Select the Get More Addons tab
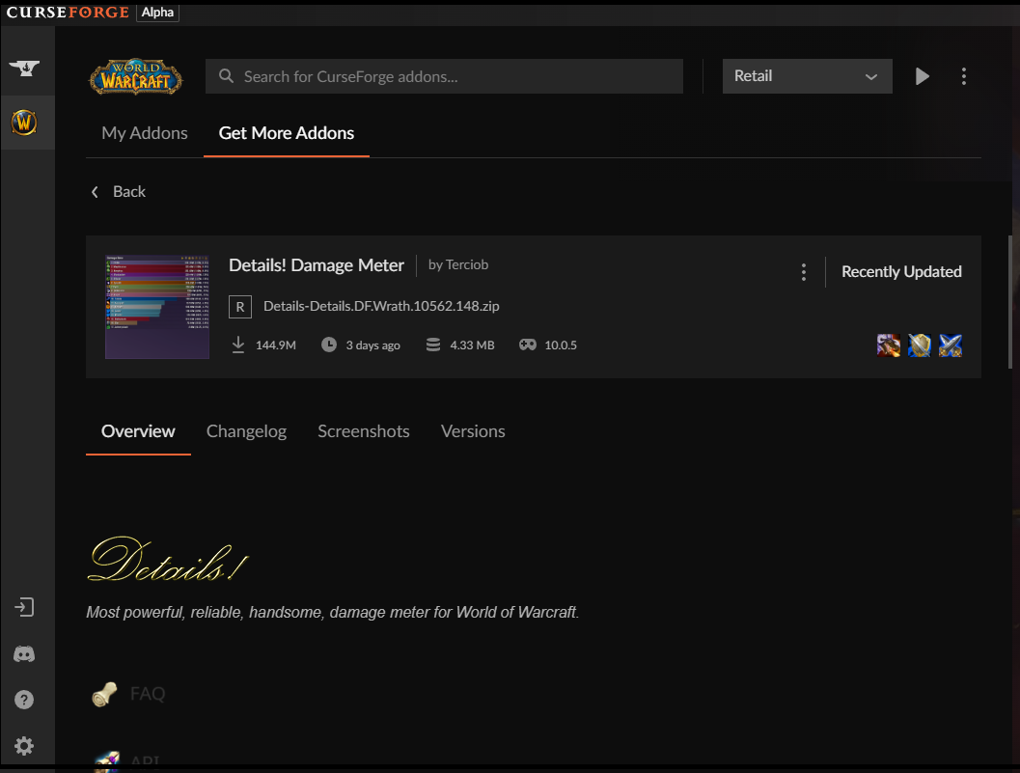 click(287, 133)
